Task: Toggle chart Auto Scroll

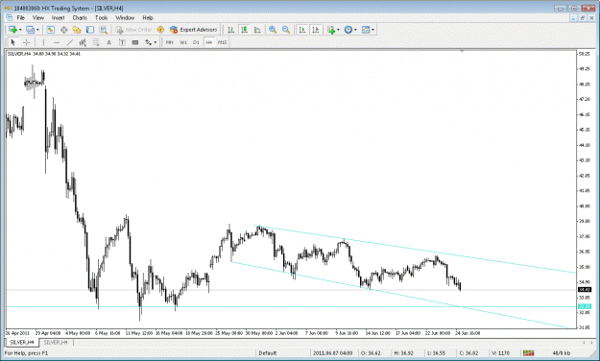Action: [x=302, y=30]
